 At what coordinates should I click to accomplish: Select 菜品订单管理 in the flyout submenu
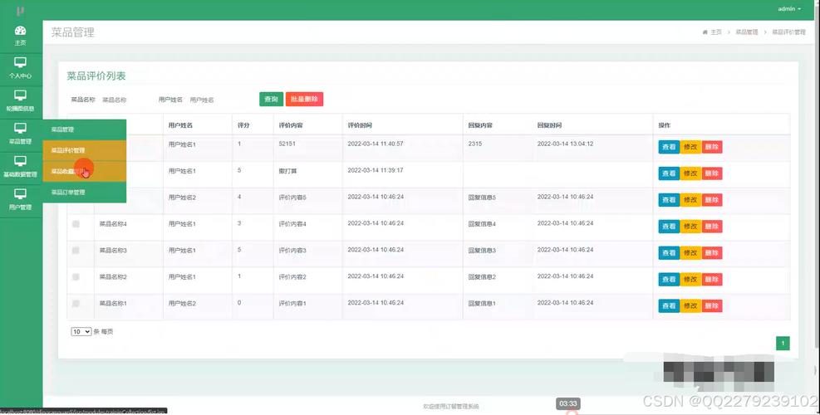click(x=84, y=193)
